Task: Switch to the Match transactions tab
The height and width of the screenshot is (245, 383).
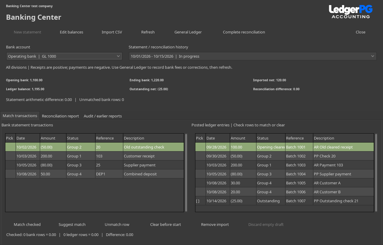Action: pyautogui.click(x=20, y=116)
